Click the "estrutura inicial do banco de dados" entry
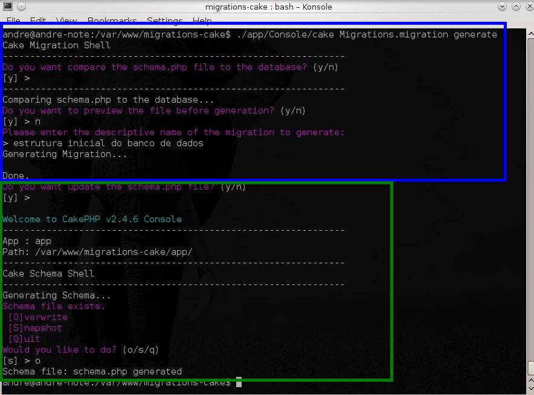 point(103,143)
